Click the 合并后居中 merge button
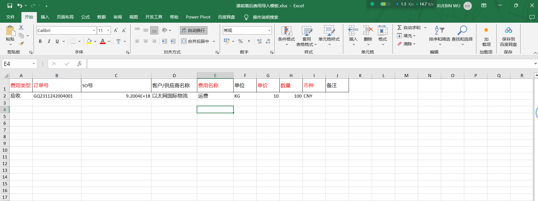The height and width of the screenshot is (201, 538). (x=195, y=41)
